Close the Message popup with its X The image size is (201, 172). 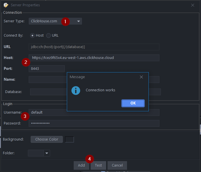[141, 77]
